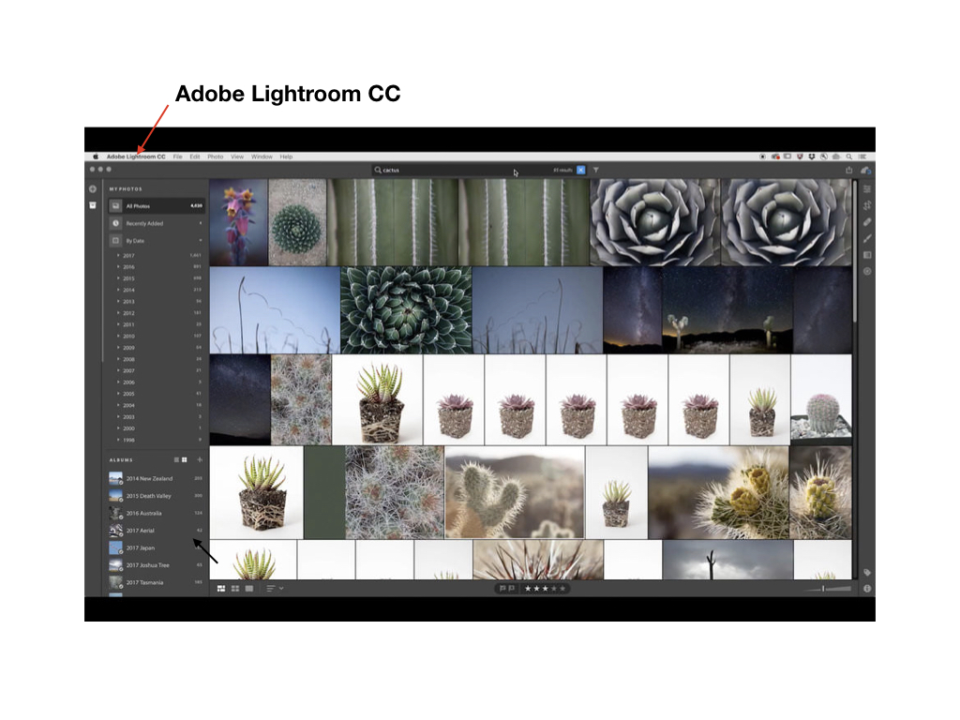The image size is (960, 720).
Task: Open the Info panel icon
Action: pos(867,589)
